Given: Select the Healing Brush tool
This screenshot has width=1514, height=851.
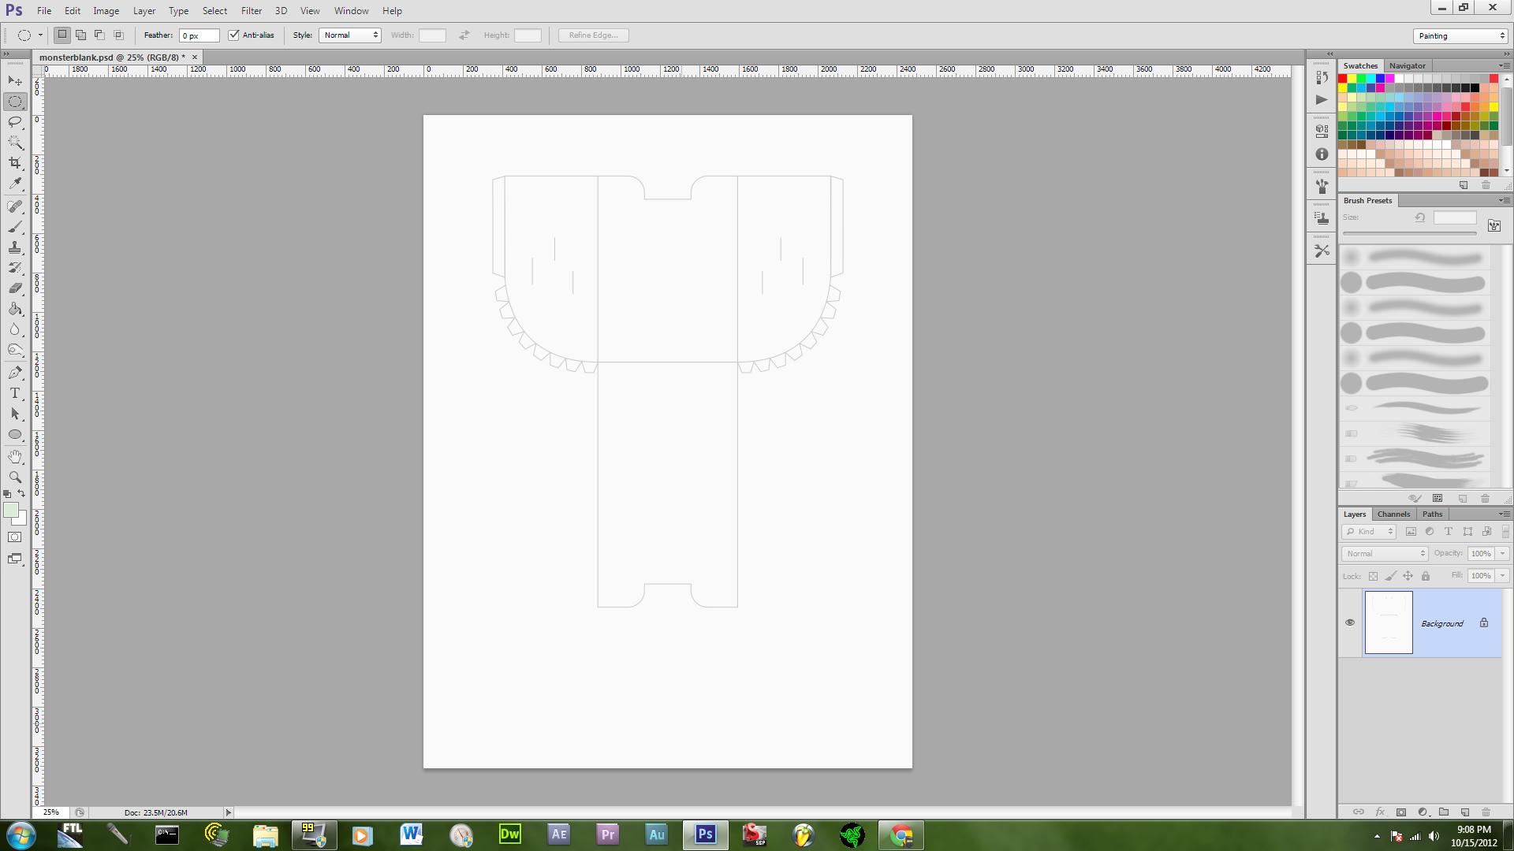Looking at the screenshot, I should coord(15,206).
